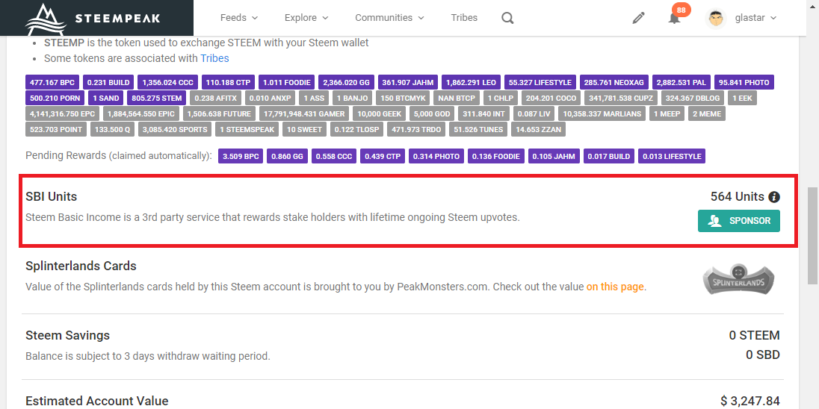
Task: Click pending reward 0.860 GG
Action: point(287,156)
